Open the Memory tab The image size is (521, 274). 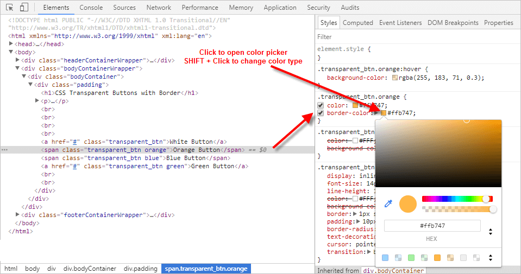click(x=241, y=7)
